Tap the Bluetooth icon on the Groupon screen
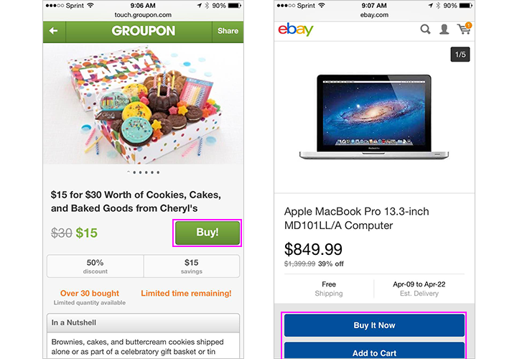517x359 pixels. [204, 5]
